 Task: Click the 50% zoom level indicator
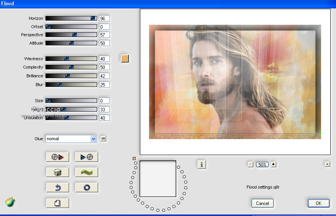(x=262, y=165)
